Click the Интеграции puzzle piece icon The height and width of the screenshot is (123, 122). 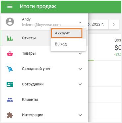[10, 115]
